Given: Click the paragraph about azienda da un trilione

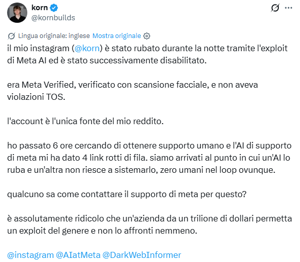Looking at the screenshot, I should pyautogui.click(x=150, y=224).
